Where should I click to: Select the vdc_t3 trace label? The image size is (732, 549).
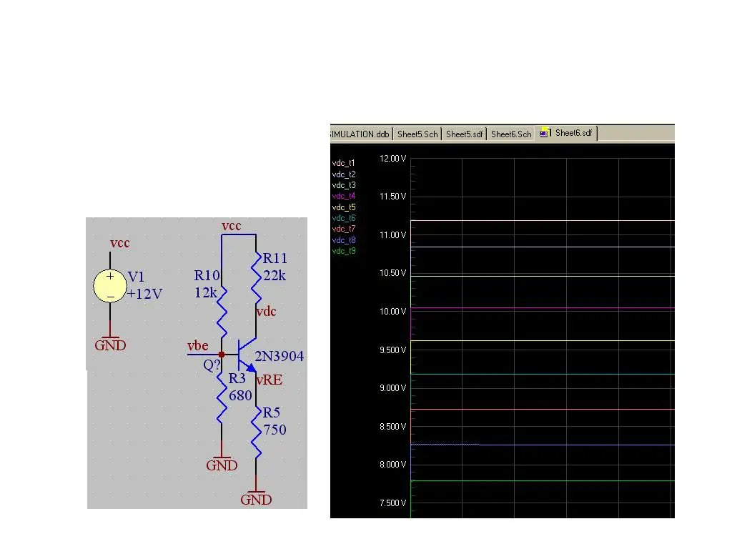pyautogui.click(x=344, y=185)
